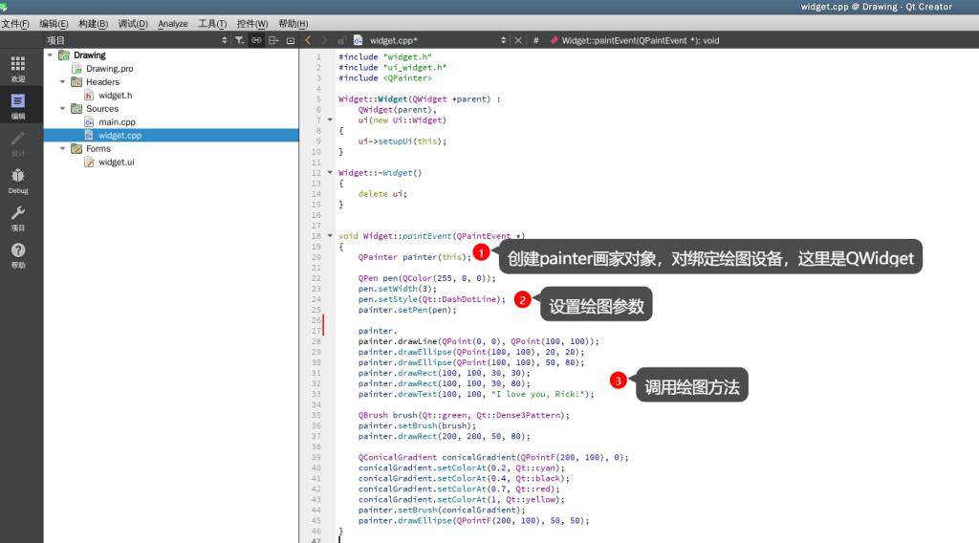Switch to Debug mode in sidebar
The width and height of the screenshot is (979, 543).
click(x=17, y=180)
